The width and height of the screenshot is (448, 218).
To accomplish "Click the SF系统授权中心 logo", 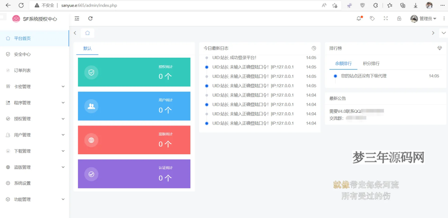I will [35, 19].
